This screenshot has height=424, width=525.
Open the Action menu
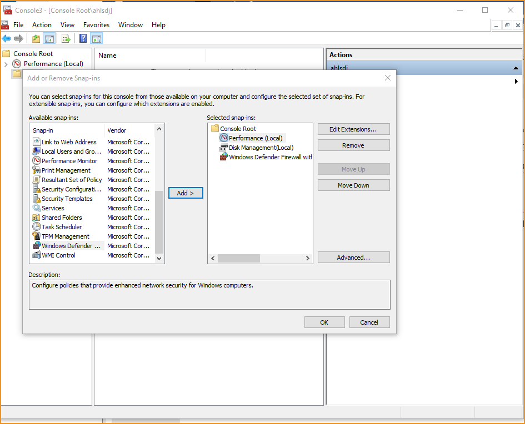coord(42,25)
